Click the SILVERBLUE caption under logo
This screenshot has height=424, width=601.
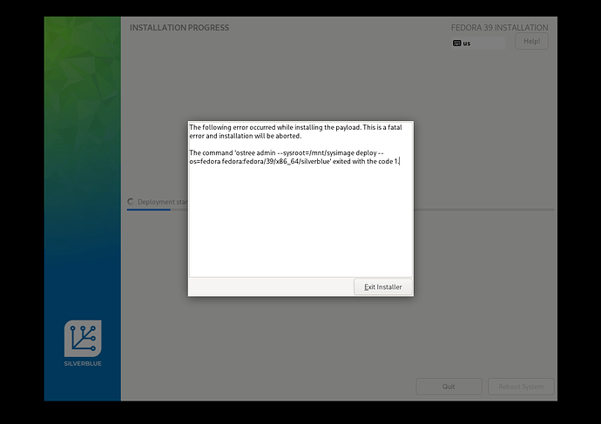pyautogui.click(x=83, y=363)
